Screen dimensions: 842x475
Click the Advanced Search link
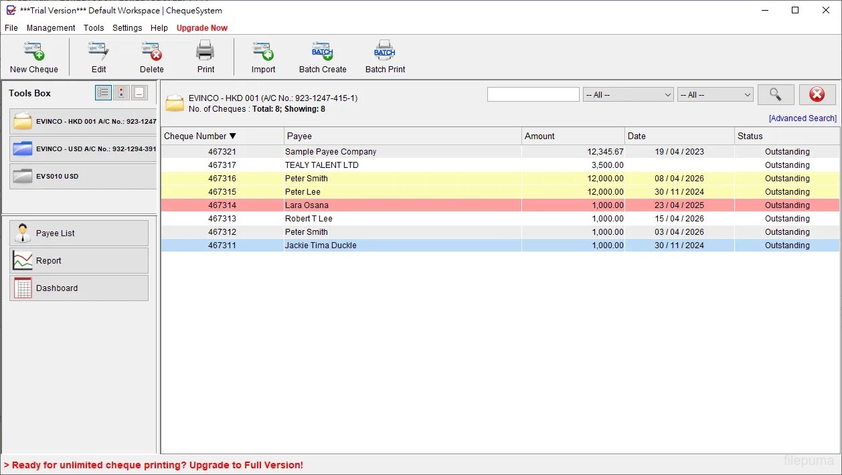coord(803,118)
